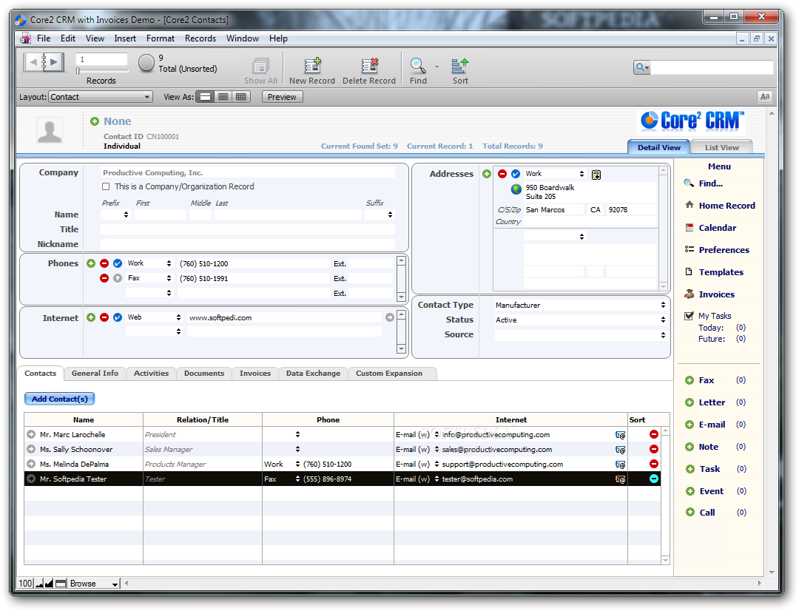Open Templates menu link

(721, 272)
